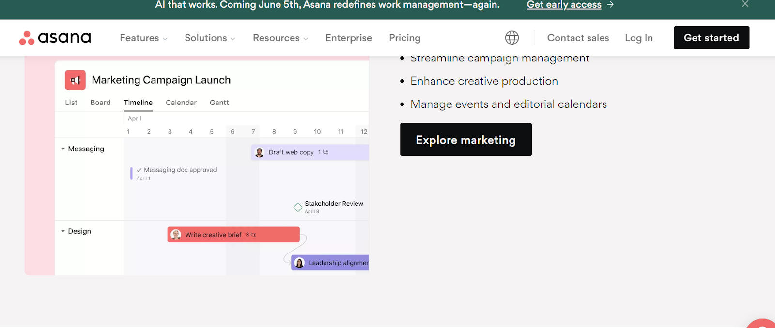Screen dimensions: 775x328
Task: Click the Explore marketing button
Action: 466,139
